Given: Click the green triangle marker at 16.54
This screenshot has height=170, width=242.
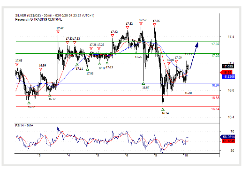Looking at the screenshot, I should point(163,109).
